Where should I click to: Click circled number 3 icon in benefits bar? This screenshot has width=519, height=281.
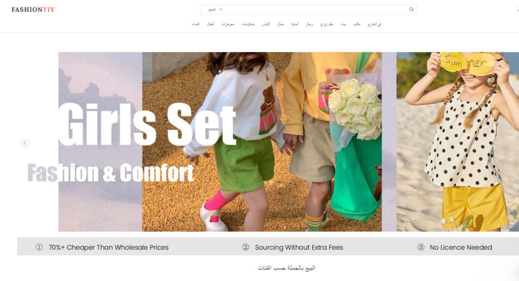pos(421,247)
